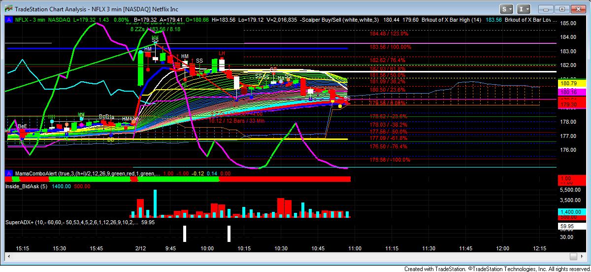
Task: Click the 'BeE' marker on the chart
Action: (x=22, y=126)
